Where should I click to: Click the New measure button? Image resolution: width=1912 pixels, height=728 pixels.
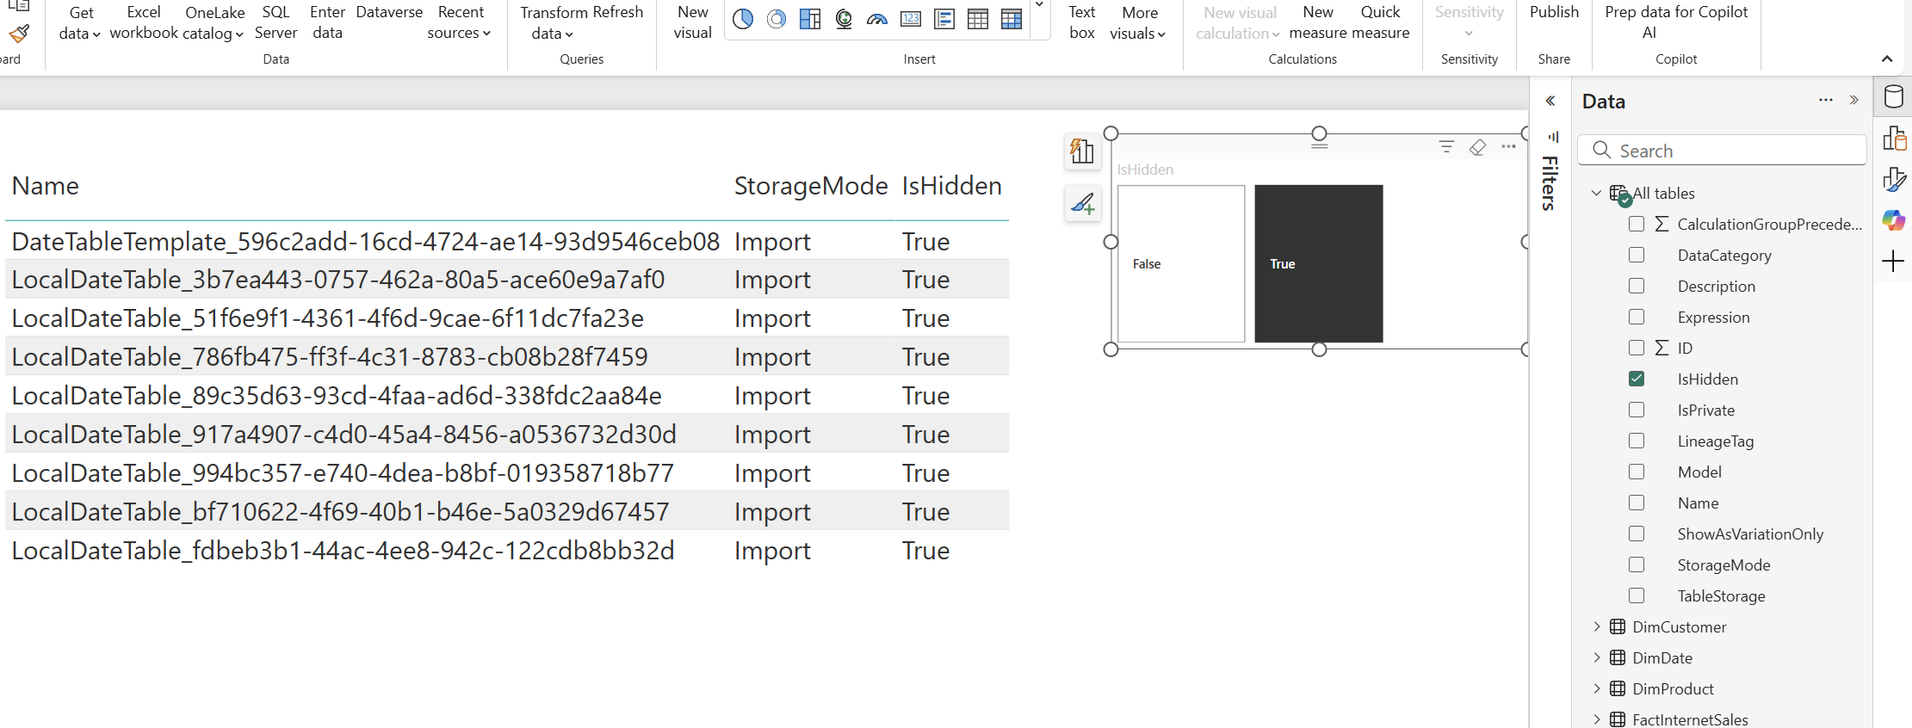pyautogui.click(x=1317, y=23)
